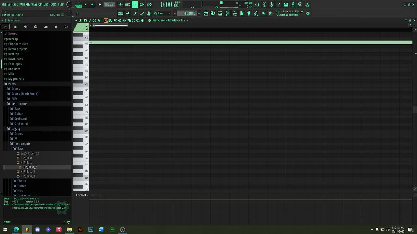This screenshot has width=417, height=234.
Task: Open the PATTERNS menu
Action: tap(25, 5)
